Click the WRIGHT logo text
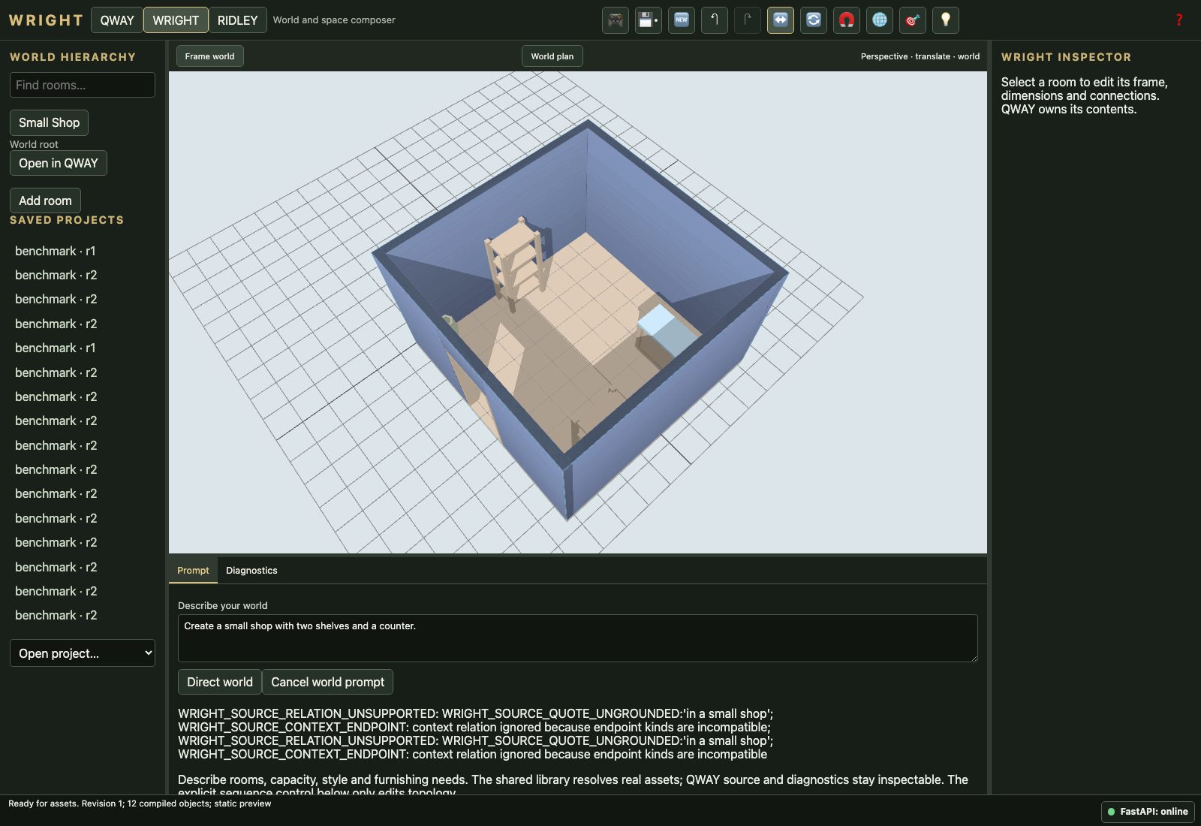This screenshot has height=826, width=1201. (x=46, y=20)
